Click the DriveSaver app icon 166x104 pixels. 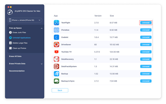[x=56, y=45]
